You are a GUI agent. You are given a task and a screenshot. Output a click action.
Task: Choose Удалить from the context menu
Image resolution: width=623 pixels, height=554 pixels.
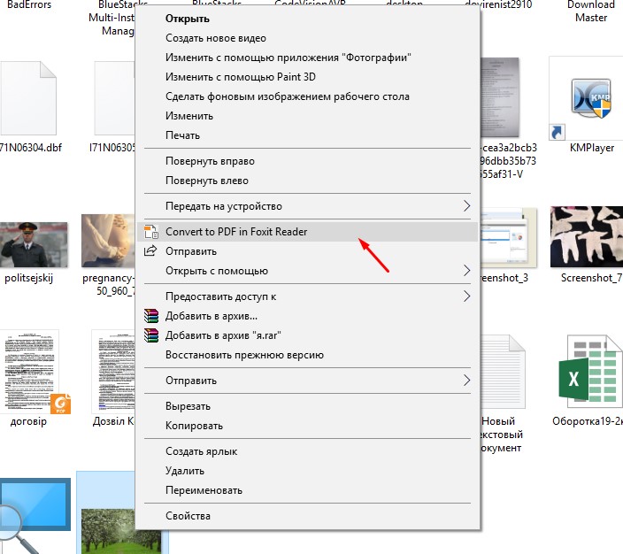307,471
